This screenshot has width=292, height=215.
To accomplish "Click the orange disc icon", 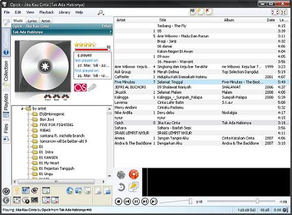I will (x=133, y=174).
